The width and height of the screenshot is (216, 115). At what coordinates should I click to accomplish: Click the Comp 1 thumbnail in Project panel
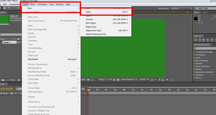coord(4,20)
